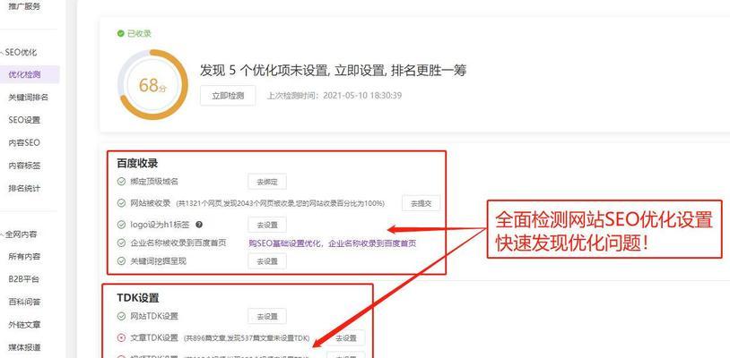Click 去绑定 for 绑定顶级域名
Image resolution: width=730 pixels, height=358 pixels.
point(267,182)
